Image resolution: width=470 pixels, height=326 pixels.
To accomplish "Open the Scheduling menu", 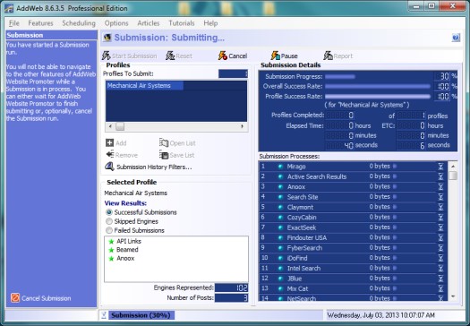I will click(79, 23).
